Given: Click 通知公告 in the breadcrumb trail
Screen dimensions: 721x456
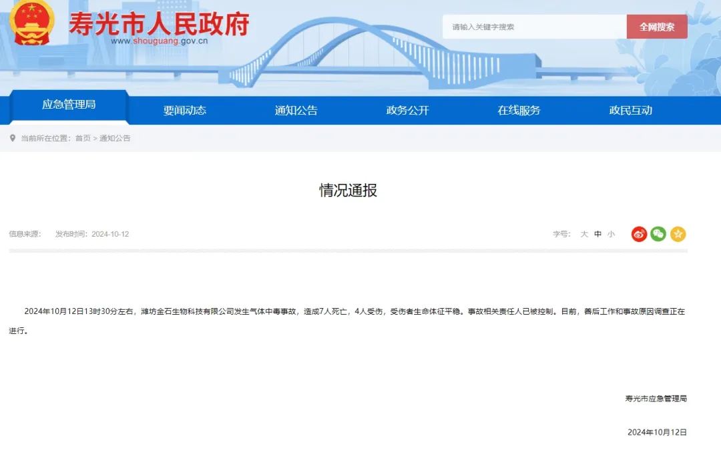Looking at the screenshot, I should pyautogui.click(x=115, y=138).
